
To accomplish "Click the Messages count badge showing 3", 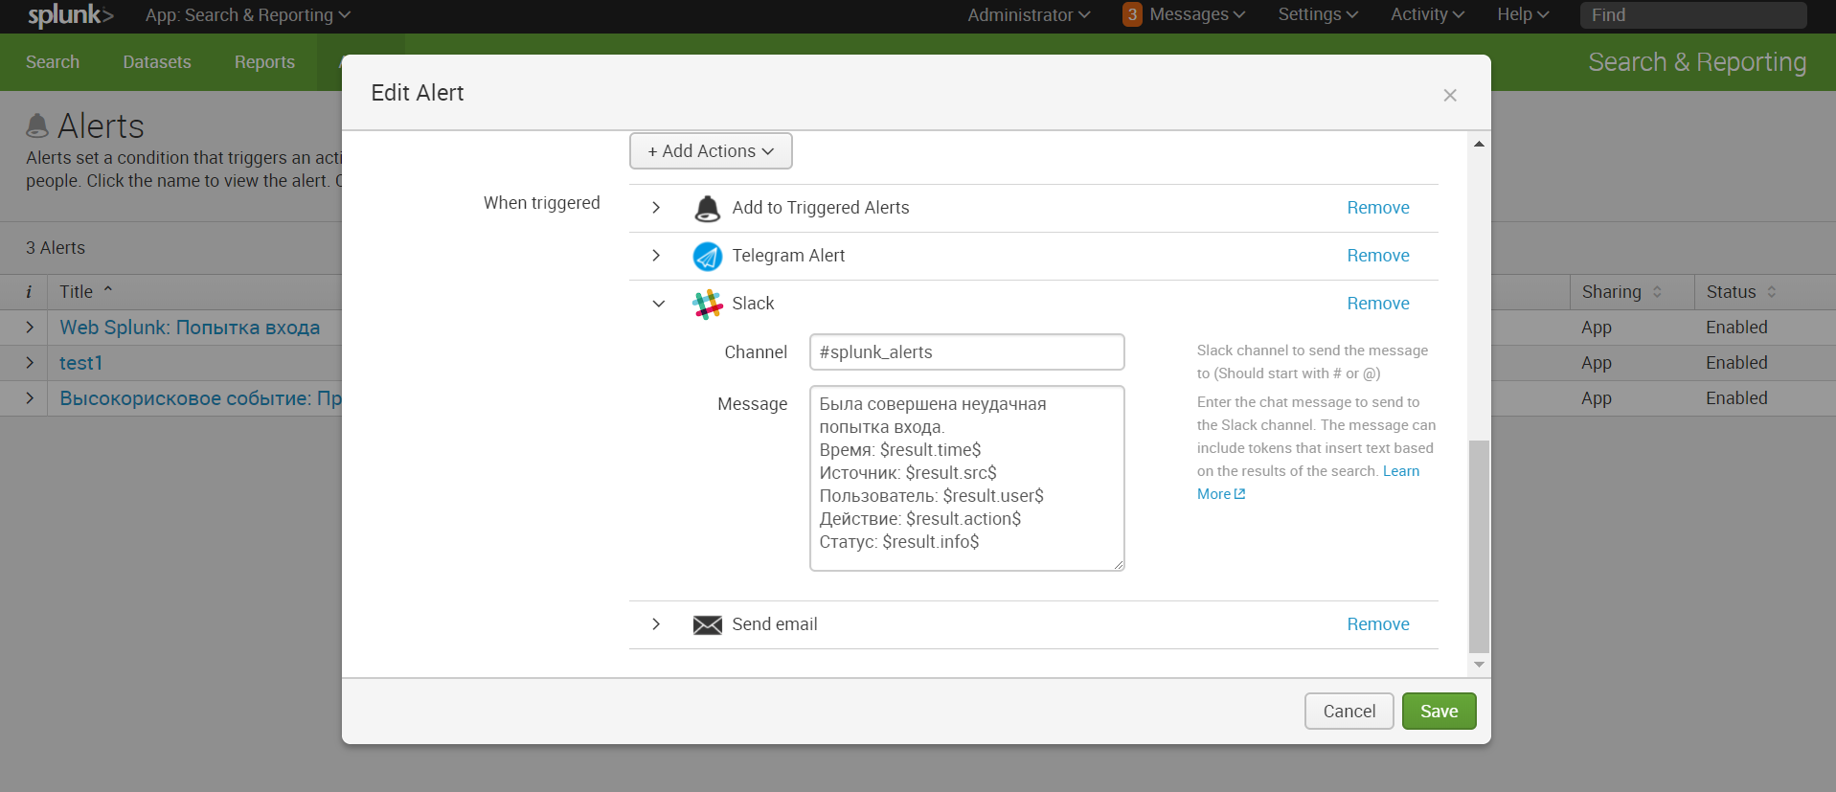I will pyautogui.click(x=1132, y=14).
